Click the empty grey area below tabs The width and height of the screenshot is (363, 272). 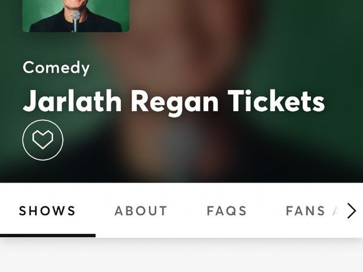click(181, 256)
